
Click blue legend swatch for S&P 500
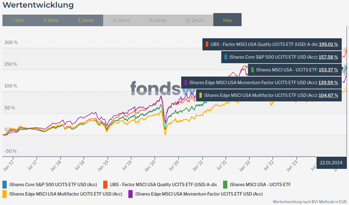(5, 184)
